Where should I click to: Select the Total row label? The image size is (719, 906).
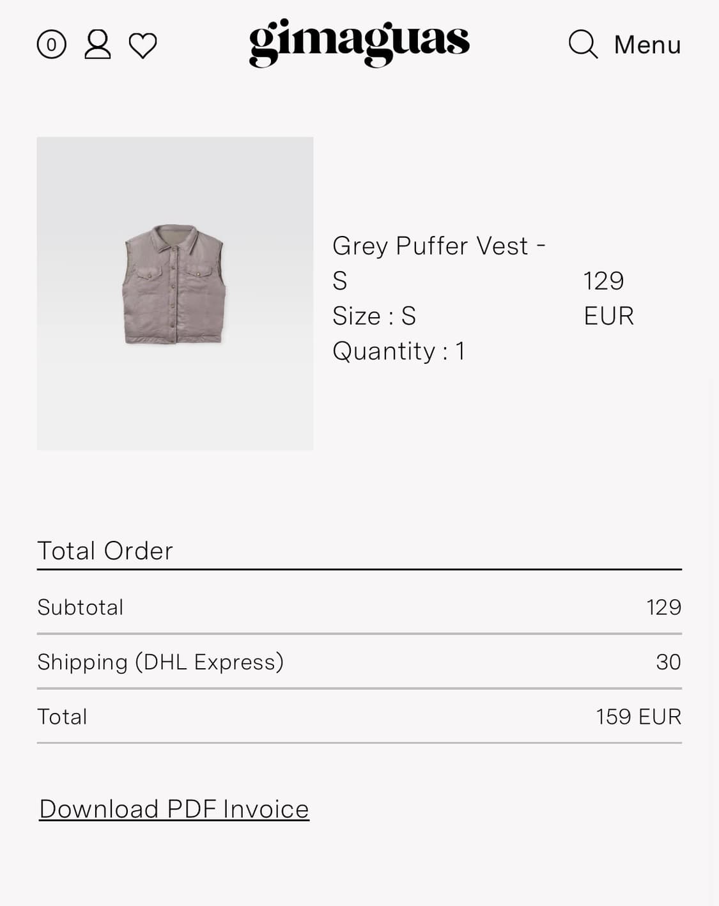pos(62,717)
